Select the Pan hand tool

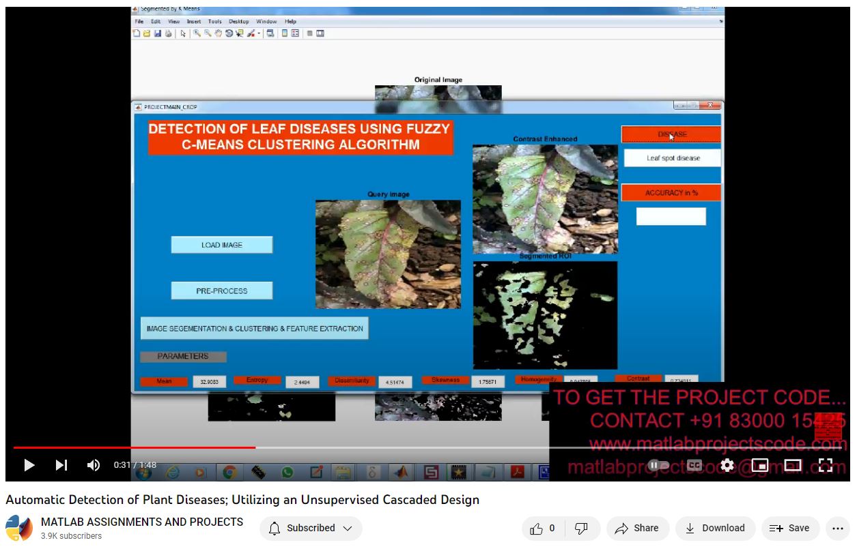point(218,33)
